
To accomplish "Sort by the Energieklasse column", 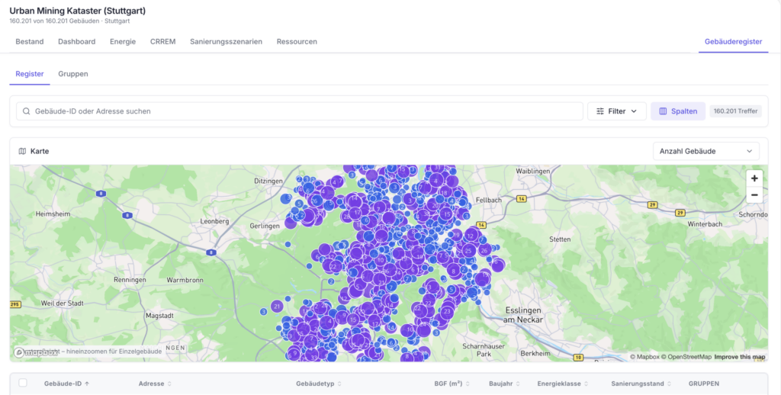I will pos(562,384).
